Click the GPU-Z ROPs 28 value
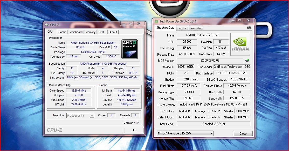The image size is (289, 151). tap(185, 73)
